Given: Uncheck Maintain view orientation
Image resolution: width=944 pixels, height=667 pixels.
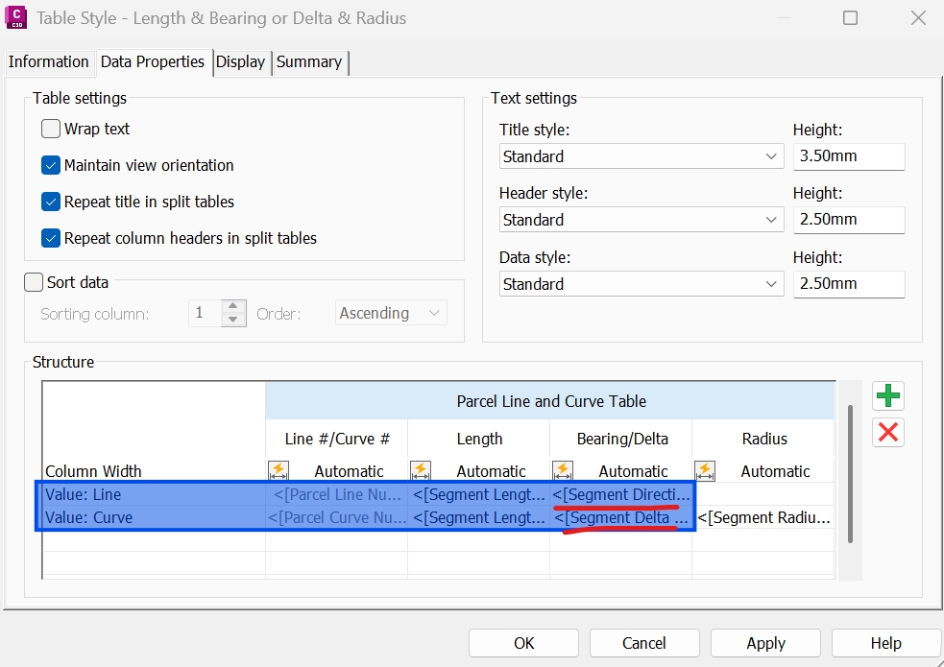Looking at the screenshot, I should [51, 165].
